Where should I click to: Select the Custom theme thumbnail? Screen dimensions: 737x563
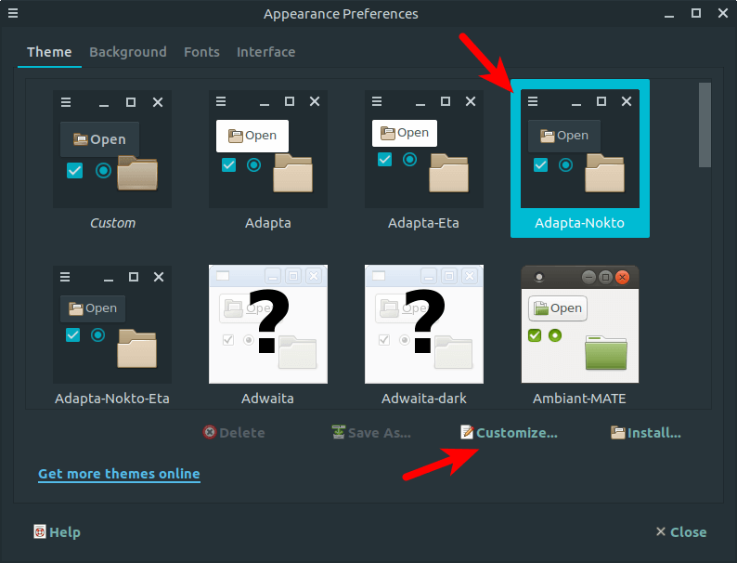[112, 150]
